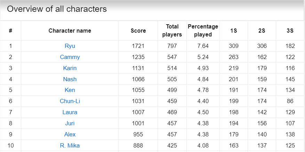The width and height of the screenshot is (305, 152).
Task: Click the Character name column header
Action: click(70, 31)
